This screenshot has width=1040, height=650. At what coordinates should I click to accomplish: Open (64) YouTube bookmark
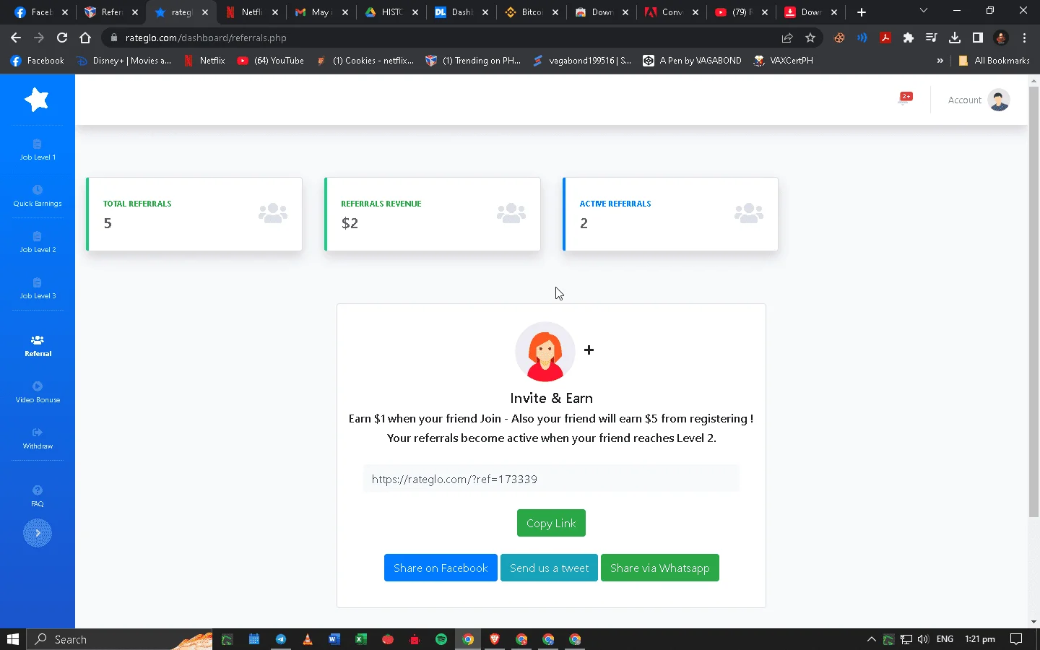(271, 61)
